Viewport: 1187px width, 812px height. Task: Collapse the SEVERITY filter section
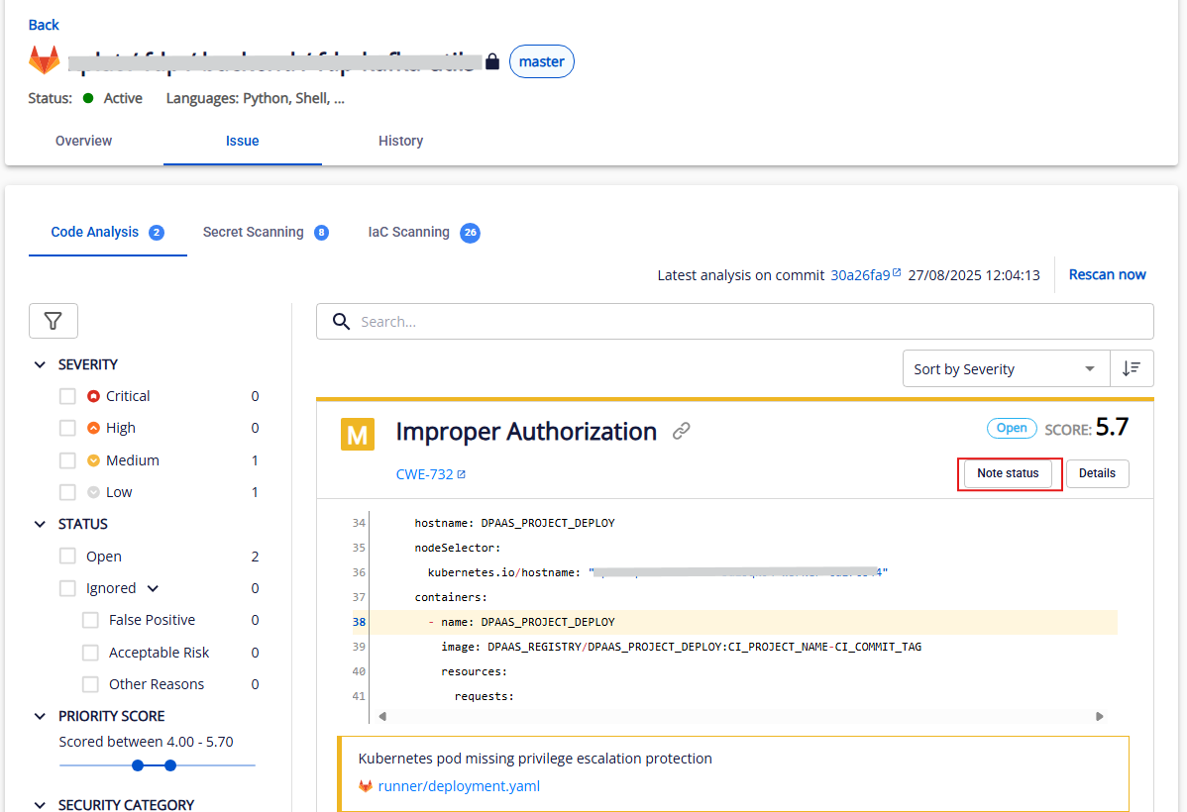click(41, 364)
